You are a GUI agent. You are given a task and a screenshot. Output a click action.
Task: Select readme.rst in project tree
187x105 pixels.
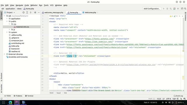(x=15, y=51)
